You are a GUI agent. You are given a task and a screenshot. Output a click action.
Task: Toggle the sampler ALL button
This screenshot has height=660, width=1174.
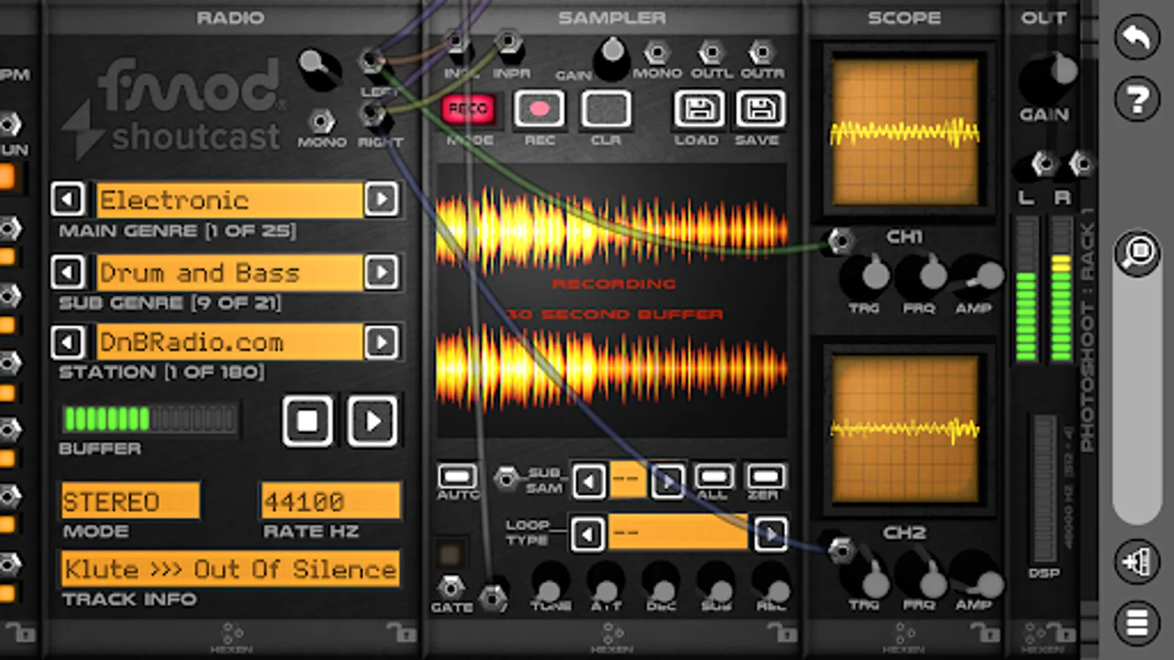pyautogui.click(x=713, y=476)
